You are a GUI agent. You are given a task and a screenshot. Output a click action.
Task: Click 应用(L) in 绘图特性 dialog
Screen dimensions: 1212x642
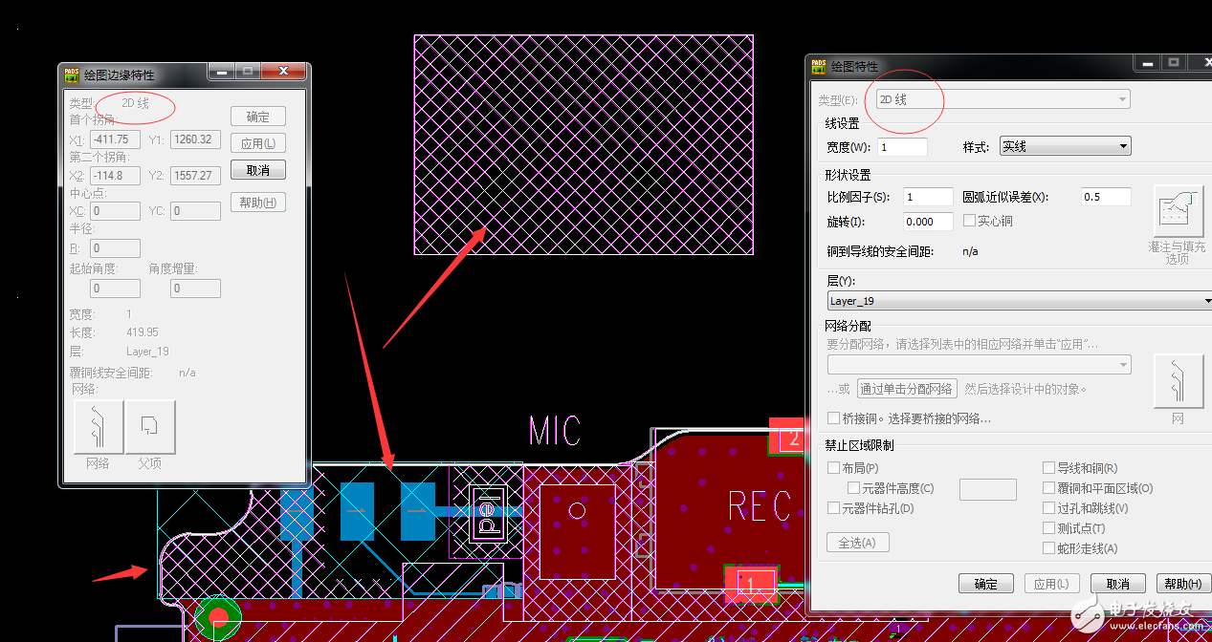(1052, 584)
